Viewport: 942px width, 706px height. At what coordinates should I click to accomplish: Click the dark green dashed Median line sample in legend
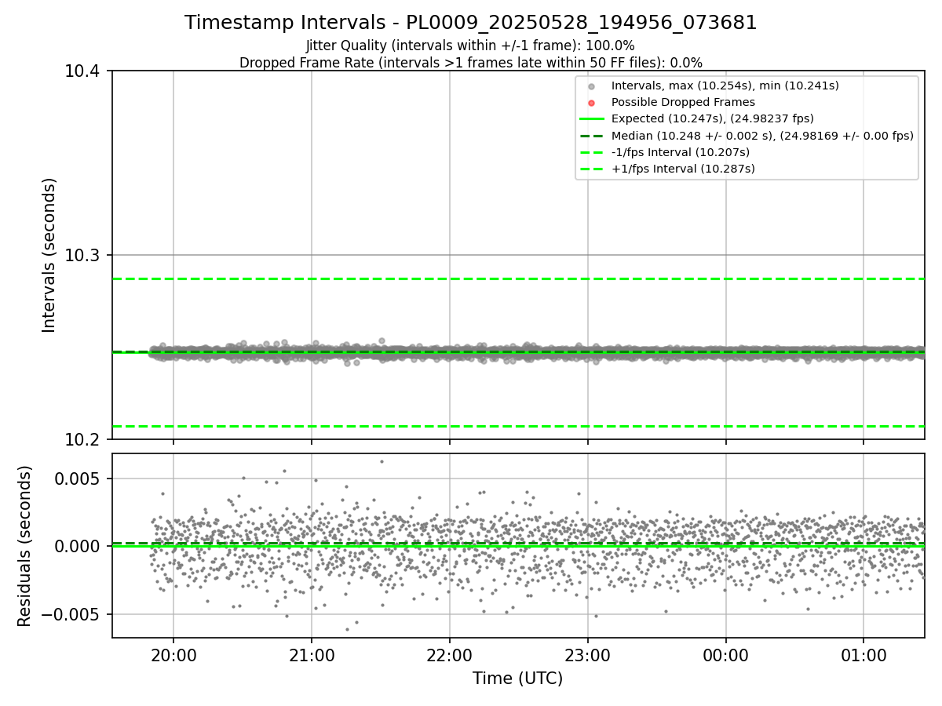(592, 136)
